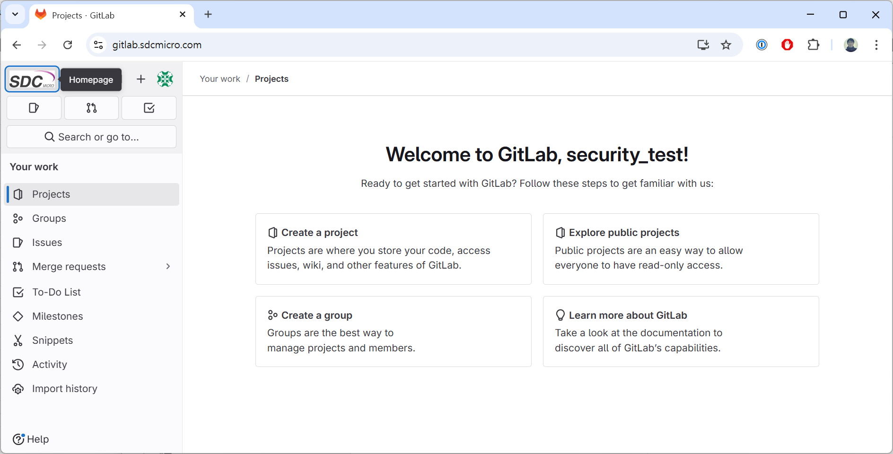Screen dimensions: 893x454
Task: Bookmark this page with the star icon
Action: pyautogui.click(x=726, y=45)
